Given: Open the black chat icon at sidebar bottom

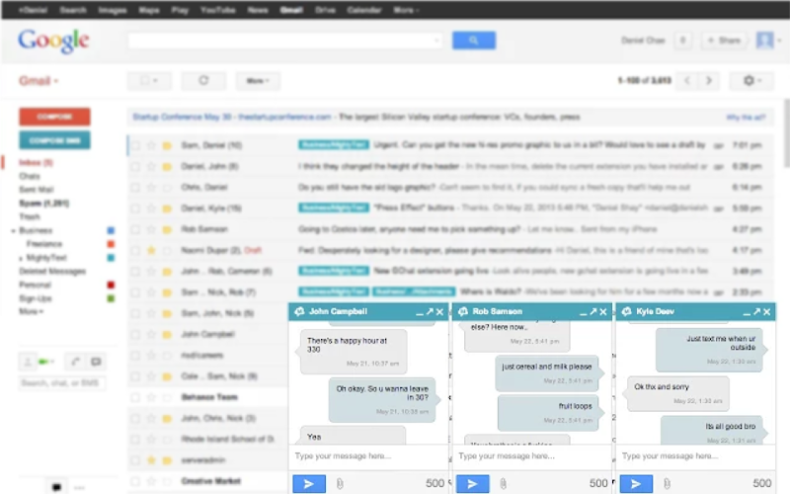Looking at the screenshot, I should click(x=56, y=487).
